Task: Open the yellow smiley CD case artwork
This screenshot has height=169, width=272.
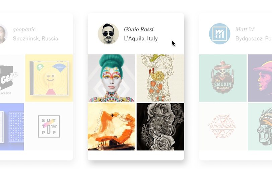Action: tap(49, 78)
